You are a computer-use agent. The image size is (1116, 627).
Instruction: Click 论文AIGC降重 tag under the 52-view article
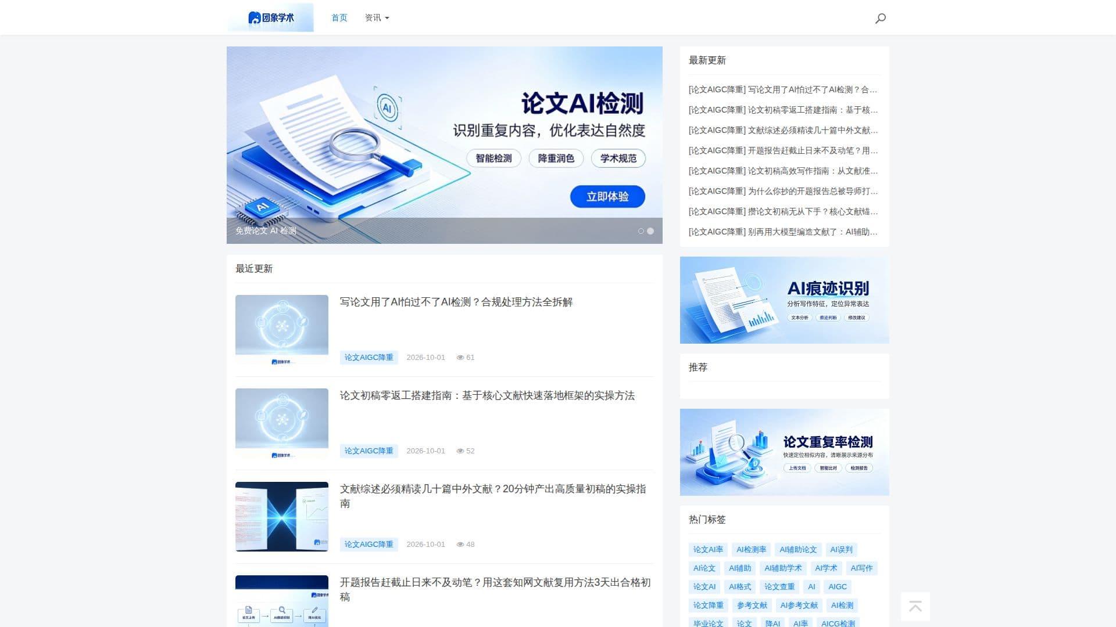tap(369, 451)
